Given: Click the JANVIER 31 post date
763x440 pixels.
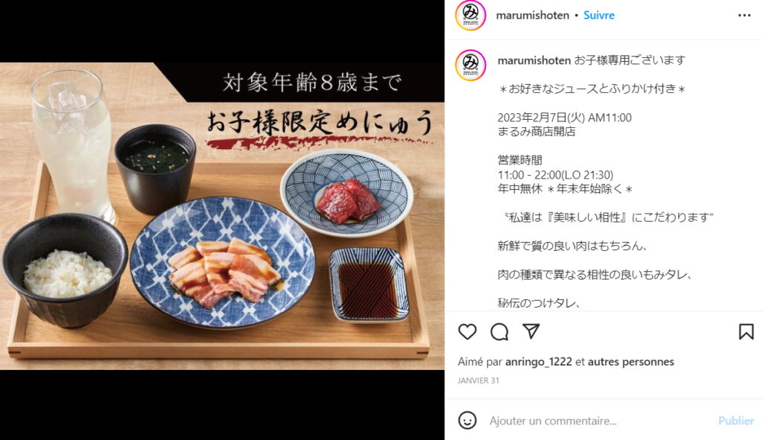Looking at the screenshot, I should pyautogui.click(x=478, y=380).
